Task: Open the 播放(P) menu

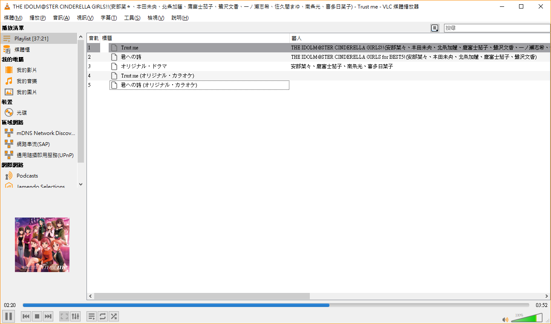Action: [x=38, y=18]
